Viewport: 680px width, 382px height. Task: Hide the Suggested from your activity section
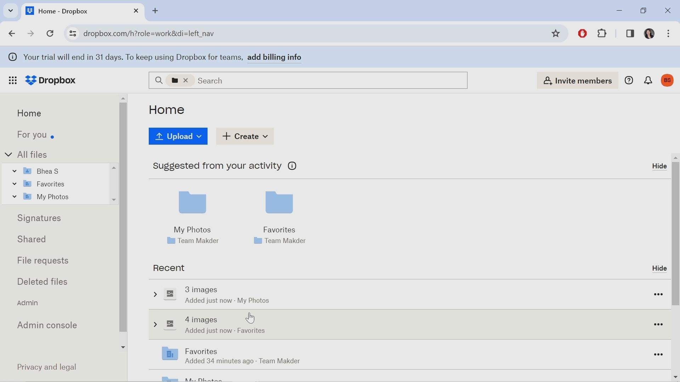pyautogui.click(x=659, y=167)
